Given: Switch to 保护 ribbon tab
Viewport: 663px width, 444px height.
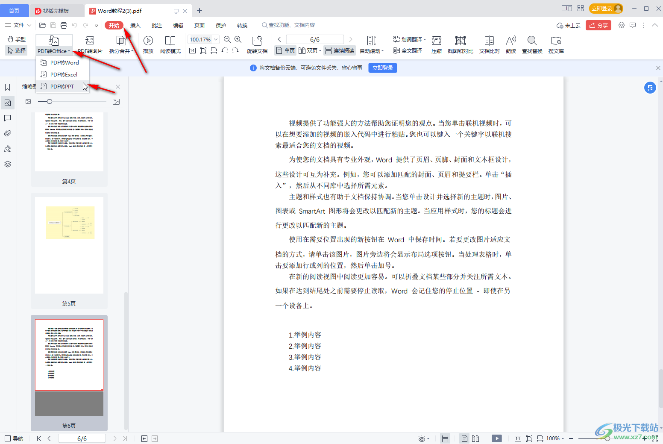Looking at the screenshot, I should 221,25.
